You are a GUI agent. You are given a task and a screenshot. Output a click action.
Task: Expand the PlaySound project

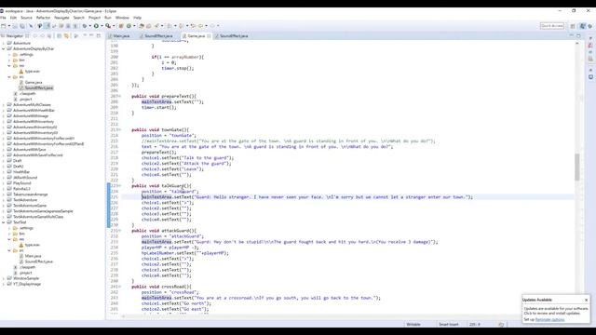(x=4, y=183)
